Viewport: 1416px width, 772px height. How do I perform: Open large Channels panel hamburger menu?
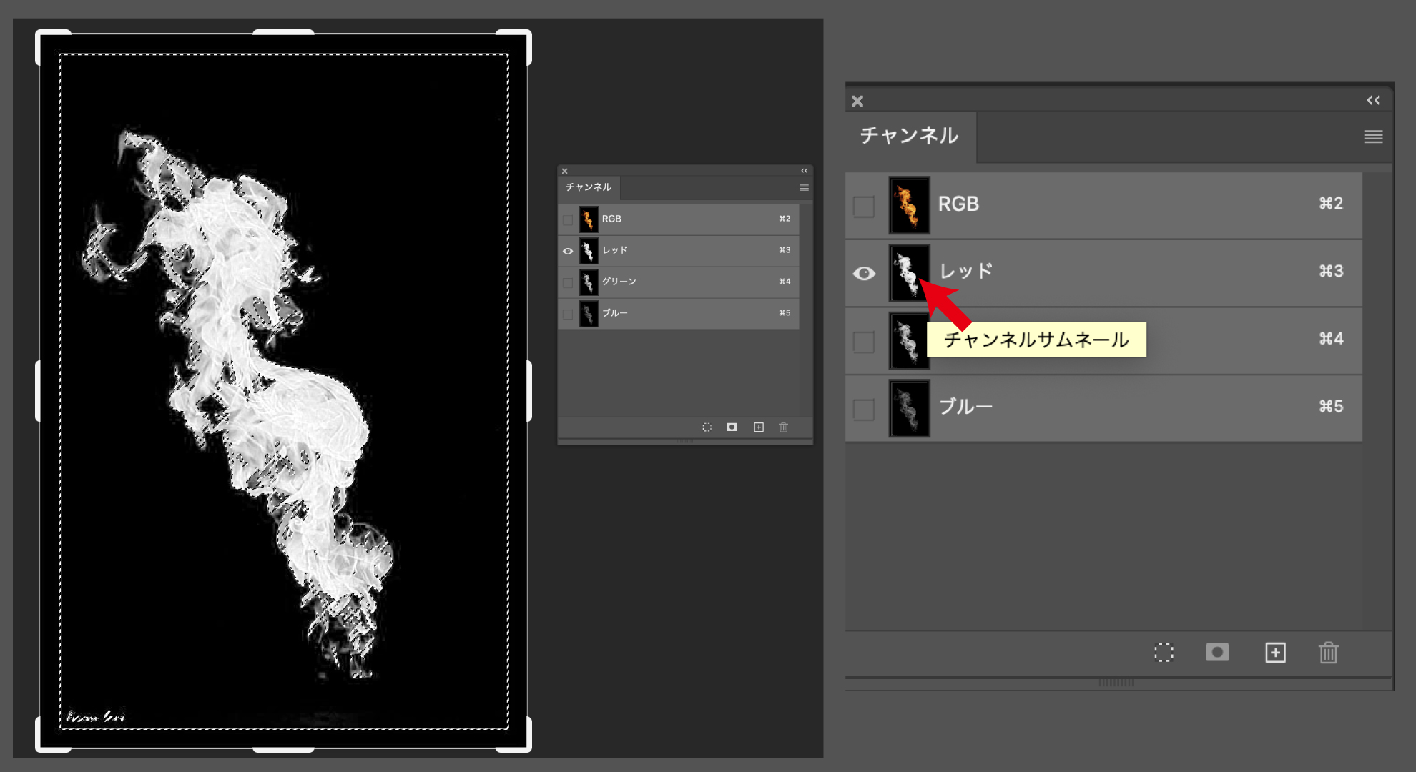tap(1372, 137)
